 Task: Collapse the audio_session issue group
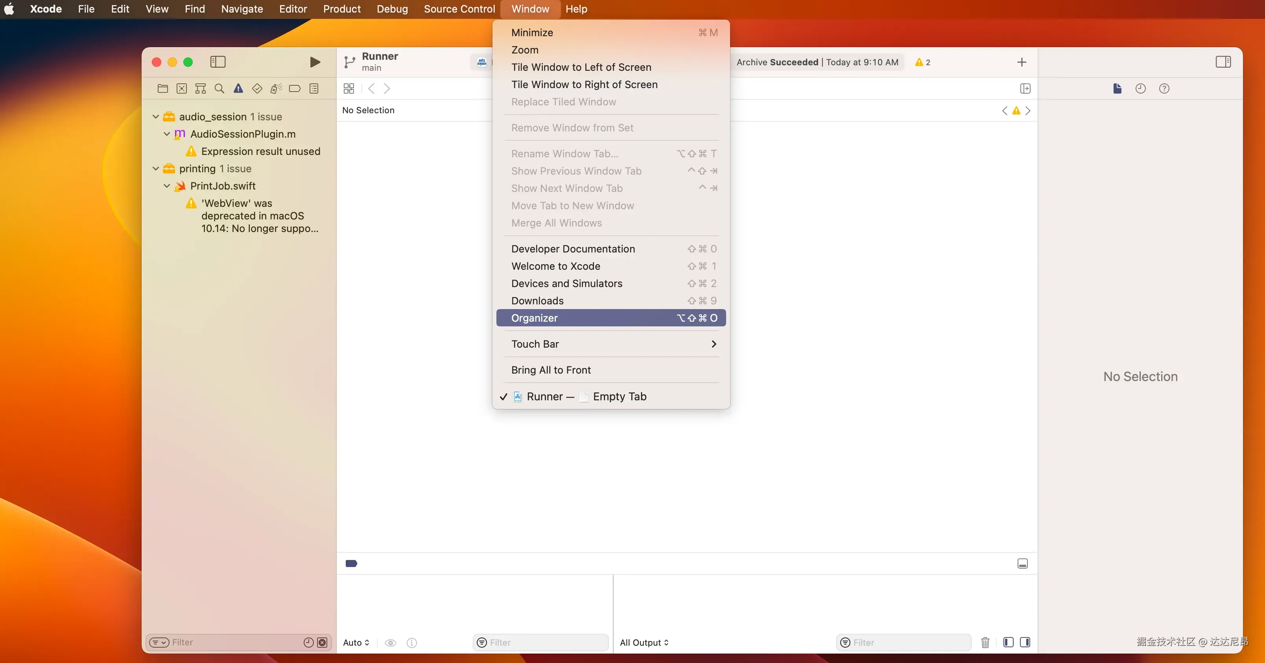156,117
